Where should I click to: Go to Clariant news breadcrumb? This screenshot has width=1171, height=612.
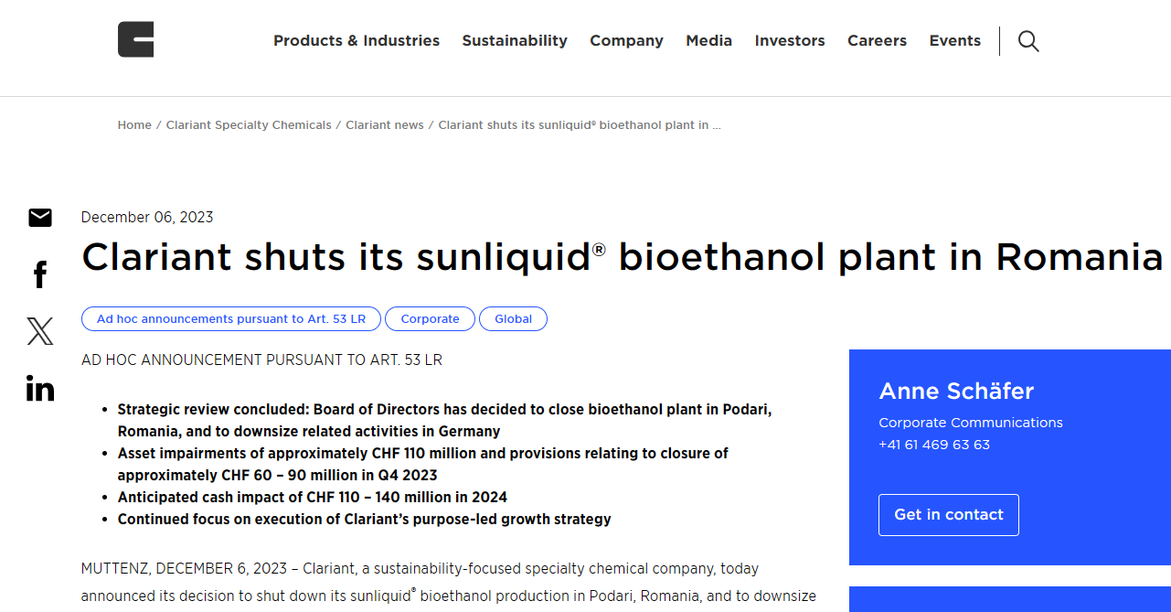[385, 125]
